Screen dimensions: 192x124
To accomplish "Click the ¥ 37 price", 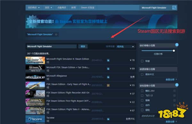I will point(132,94).
